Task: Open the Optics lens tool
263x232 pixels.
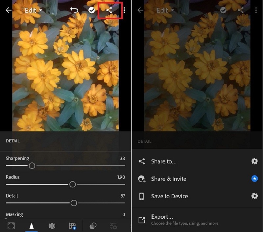Action: [x=52, y=226]
